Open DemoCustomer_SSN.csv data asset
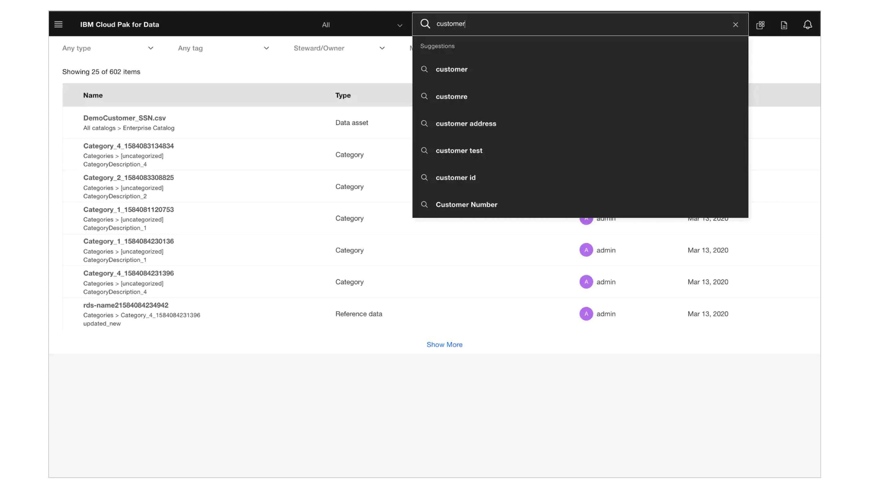 (x=125, y=118)
